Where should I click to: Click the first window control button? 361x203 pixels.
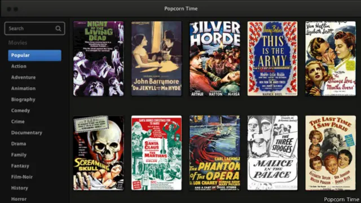coord(9,9)
